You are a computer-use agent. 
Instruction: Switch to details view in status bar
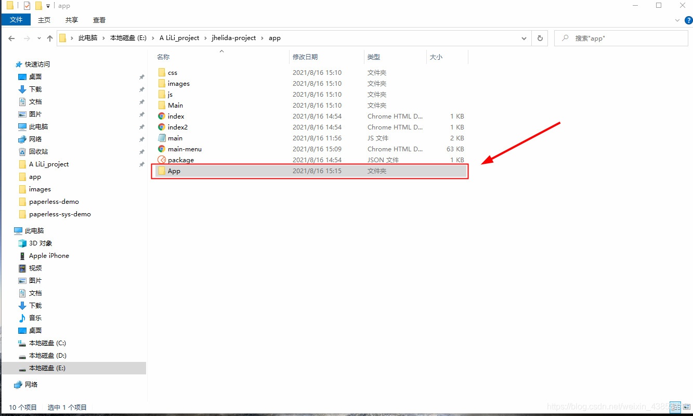click(675, 407)
